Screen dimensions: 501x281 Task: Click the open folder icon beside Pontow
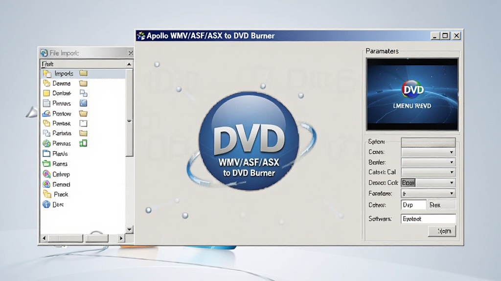[x=83, y=113]
